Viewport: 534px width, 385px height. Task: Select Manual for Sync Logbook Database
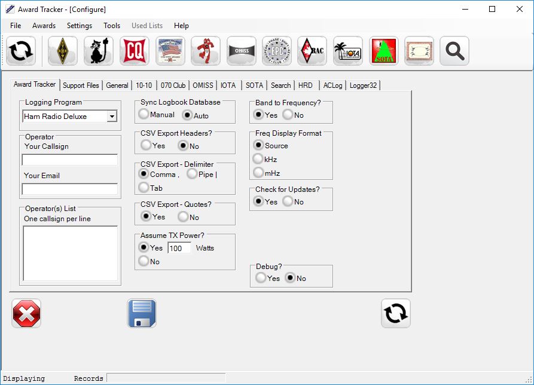[157, 114]
